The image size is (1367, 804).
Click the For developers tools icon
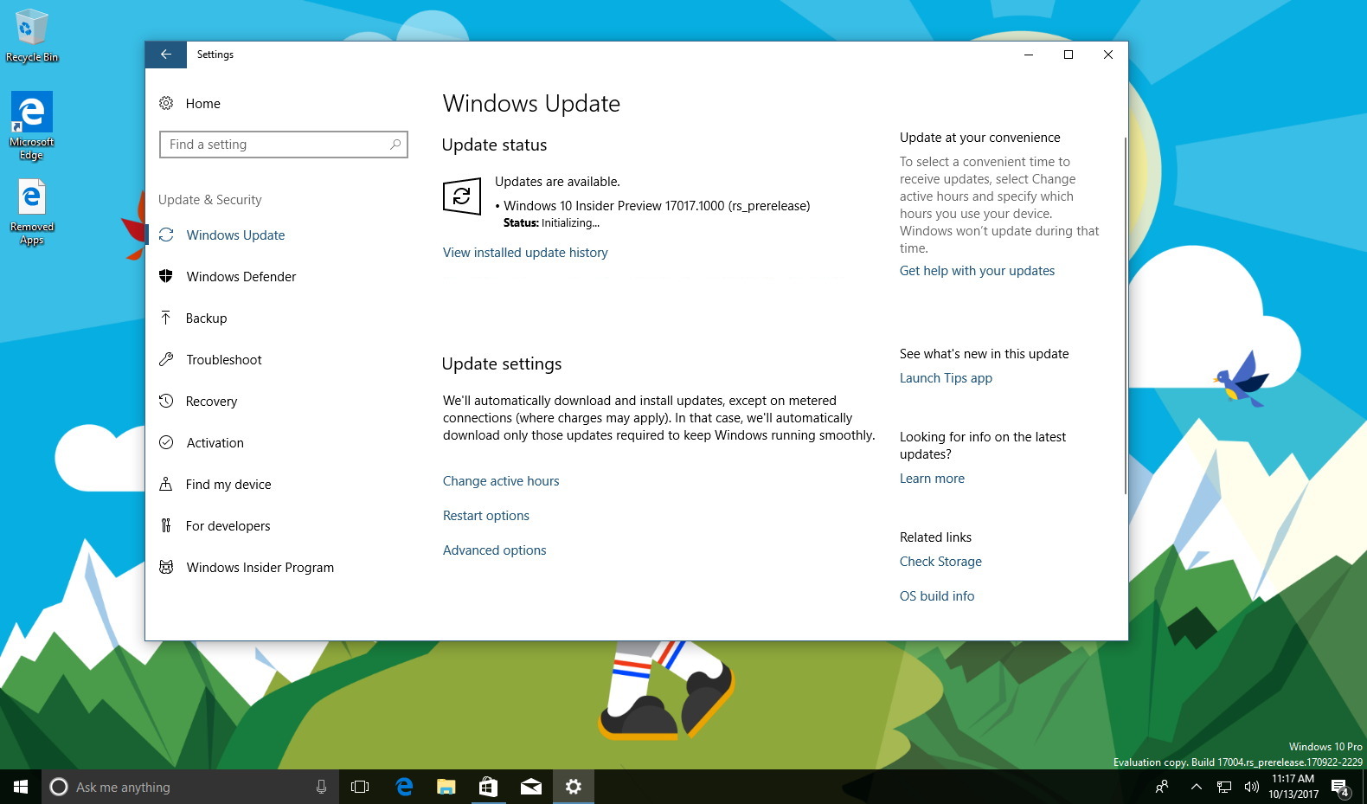pos(166,525)
